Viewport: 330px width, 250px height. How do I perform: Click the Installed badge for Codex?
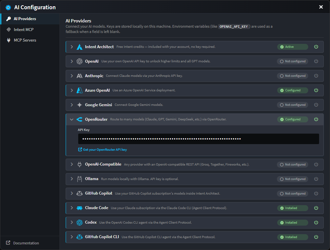pyautogui.click(x=292, y=222)
